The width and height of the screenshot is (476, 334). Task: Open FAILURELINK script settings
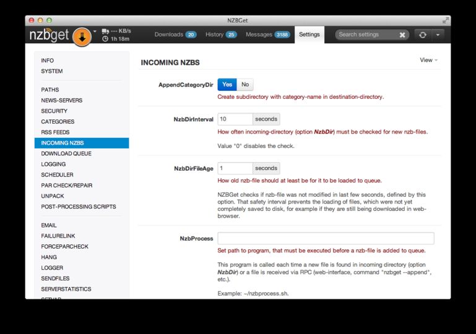(58, 236)
